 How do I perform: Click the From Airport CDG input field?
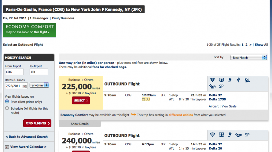[x=14, y=72]
